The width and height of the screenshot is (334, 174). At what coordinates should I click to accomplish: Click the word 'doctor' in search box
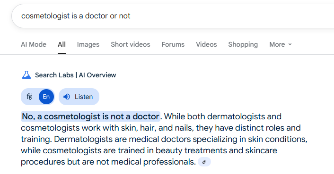tap(97, 16)
